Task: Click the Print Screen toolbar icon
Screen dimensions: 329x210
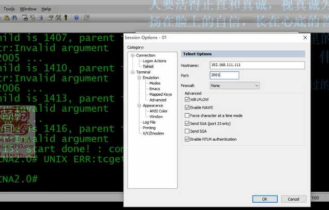Action: (x=25, y=18)
